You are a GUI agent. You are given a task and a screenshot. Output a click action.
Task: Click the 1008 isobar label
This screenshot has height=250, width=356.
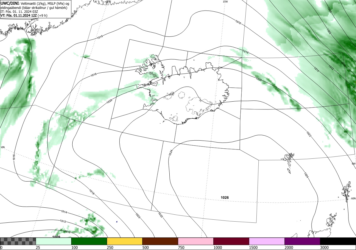pyautogui.click(x=328, y=31)
